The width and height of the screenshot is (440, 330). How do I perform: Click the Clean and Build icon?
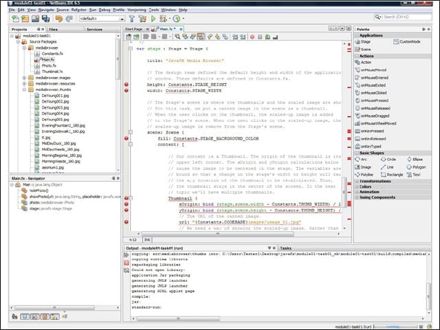[x=142, y=19]
